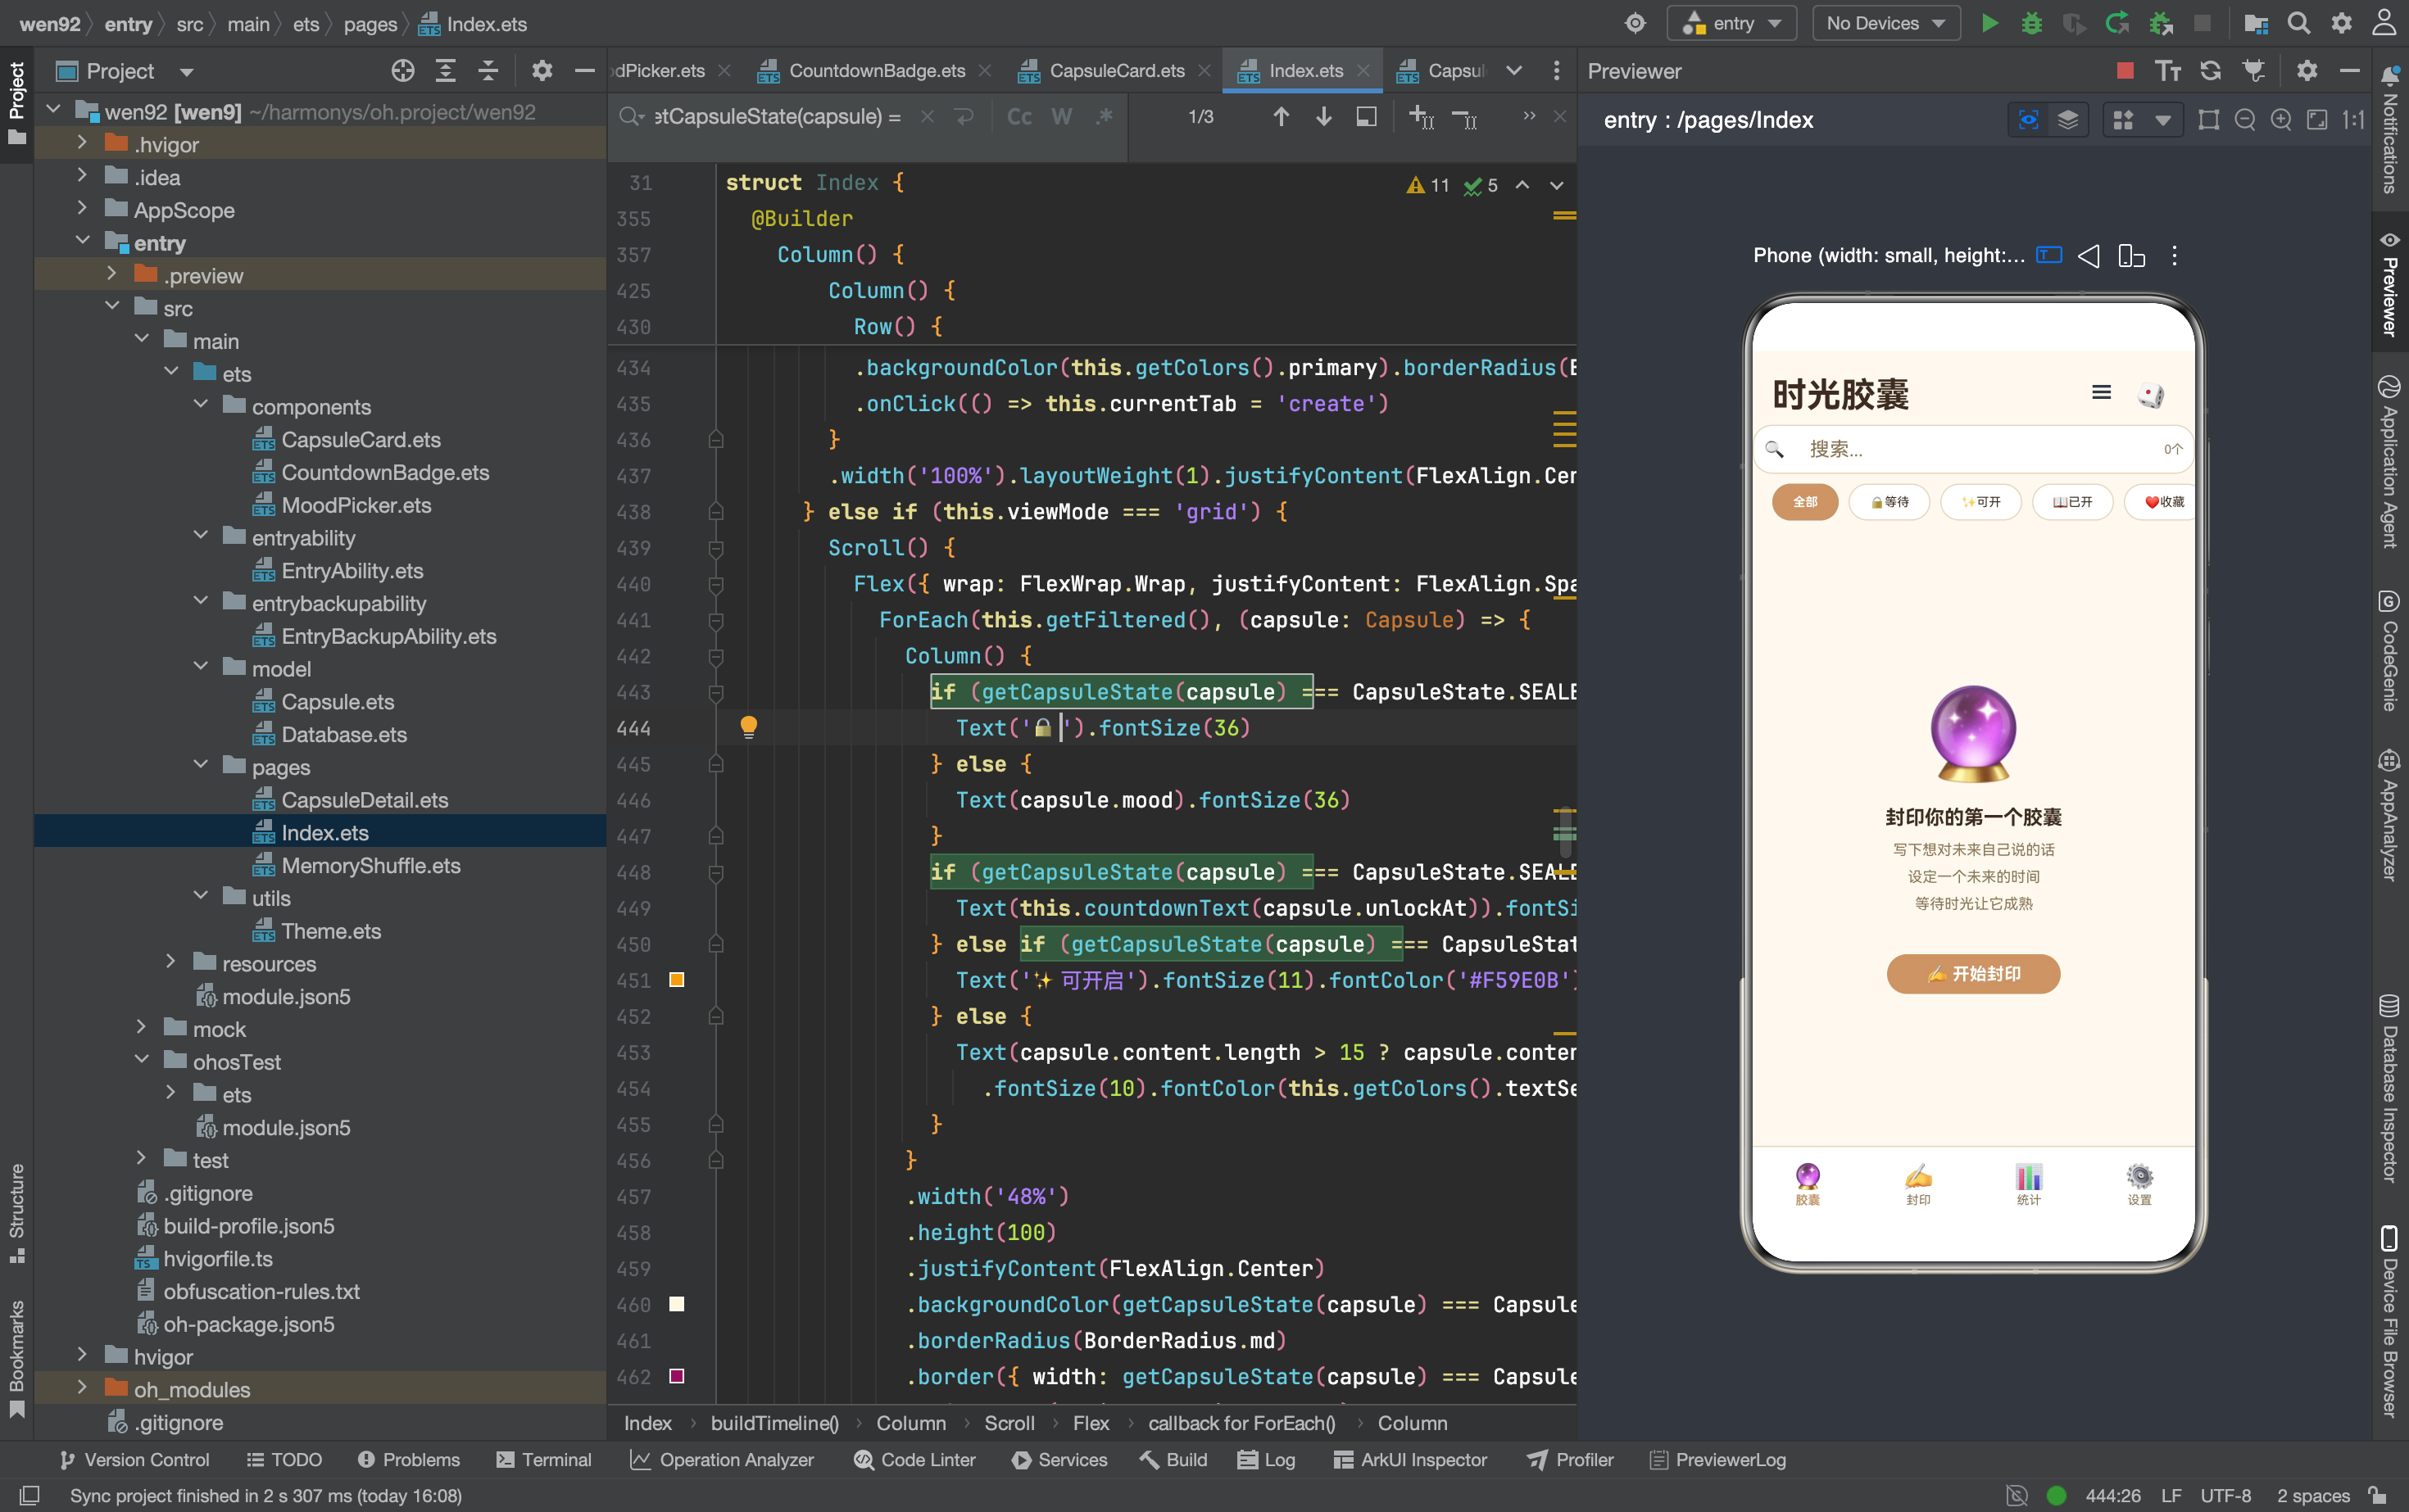
Task: Refresh the Previewer
Action: point(2211,71)
